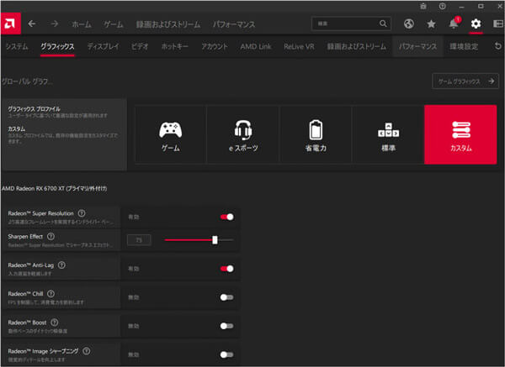
Task: Select the ゲーム gamepad profile
Action: [170, 135]
